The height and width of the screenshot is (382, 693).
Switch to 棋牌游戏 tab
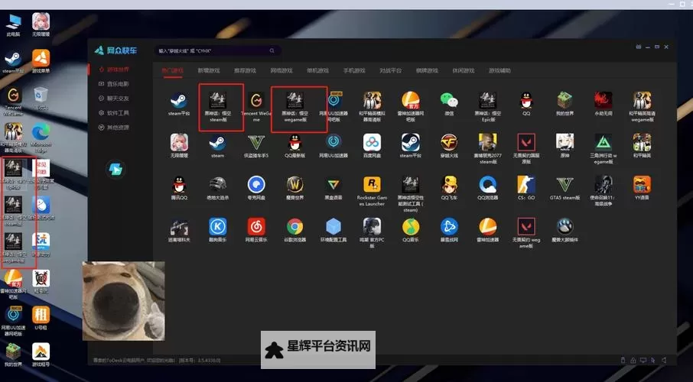pos(427,70)
